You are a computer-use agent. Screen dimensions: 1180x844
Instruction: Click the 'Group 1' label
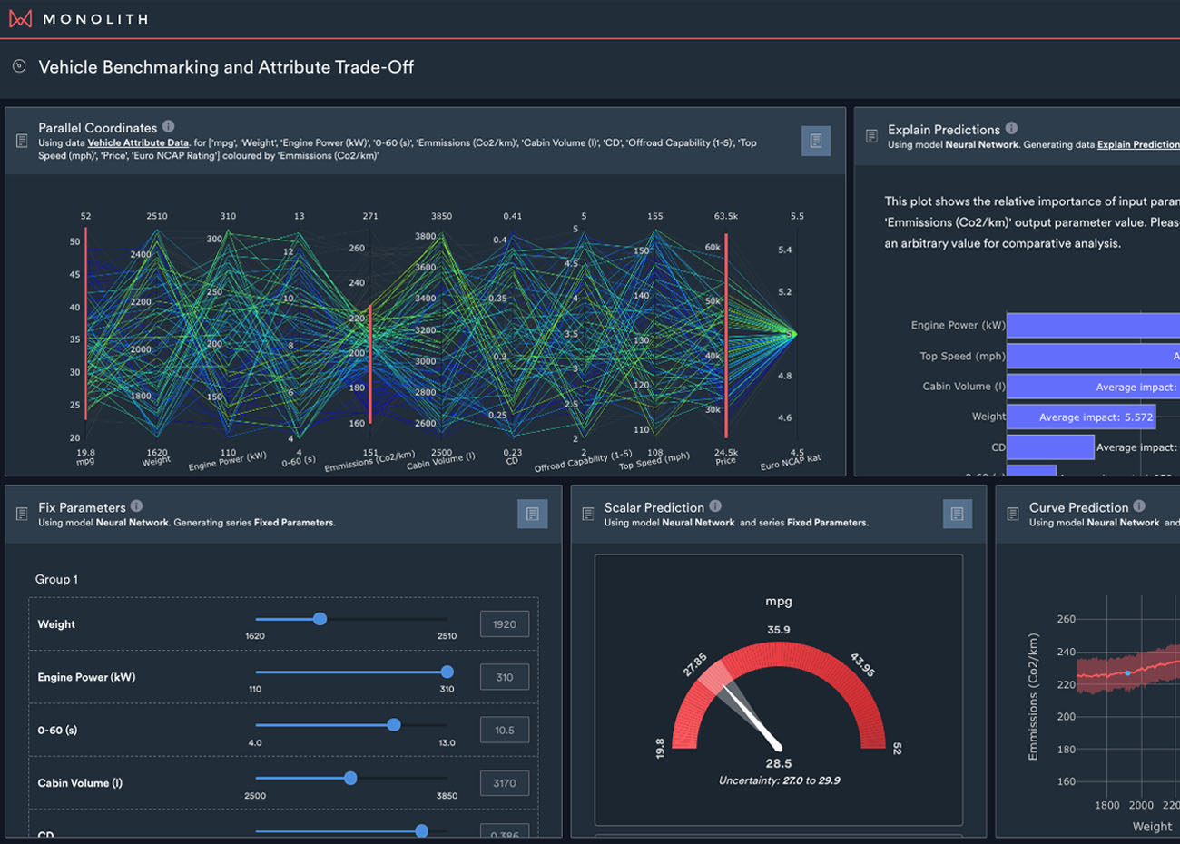coord(56,579)
